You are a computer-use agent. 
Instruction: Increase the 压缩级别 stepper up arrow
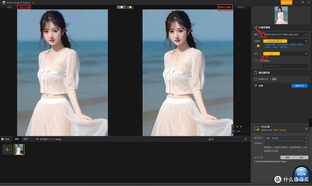307,142
